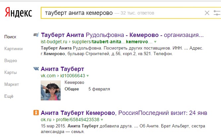Click the VK favicon icon
This screenshot has height=139, width=221.
[36, 69]
